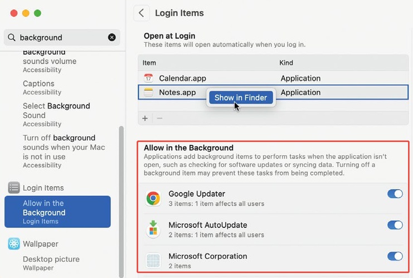
Task: Click the Microsoft Corporation app icon
Action: pyautogui.click(x=153, y=261)
